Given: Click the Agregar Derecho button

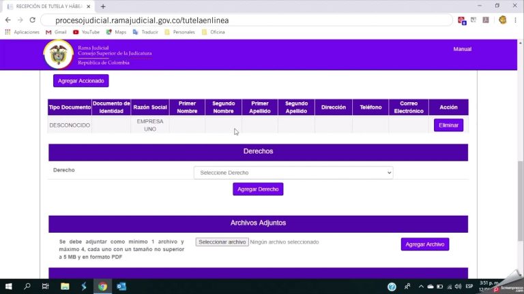Looking at the screenshot, I should [x=258, y=189].
